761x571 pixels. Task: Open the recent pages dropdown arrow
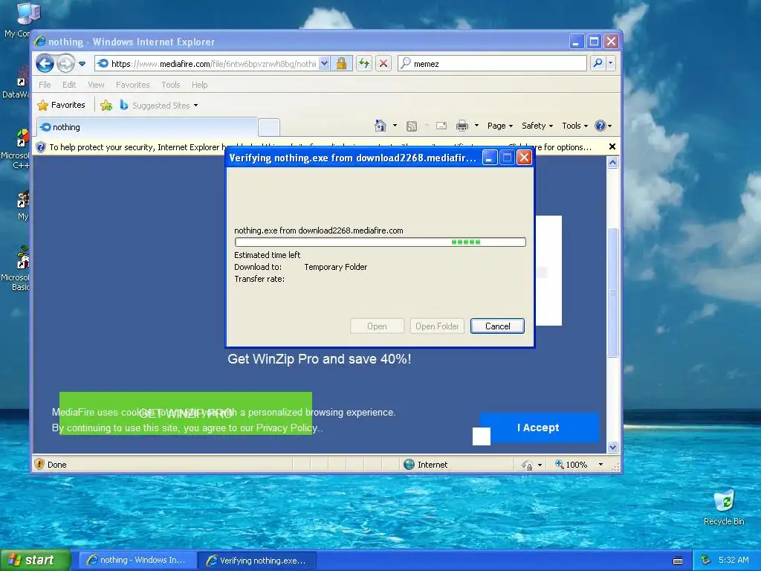(82, 64)
